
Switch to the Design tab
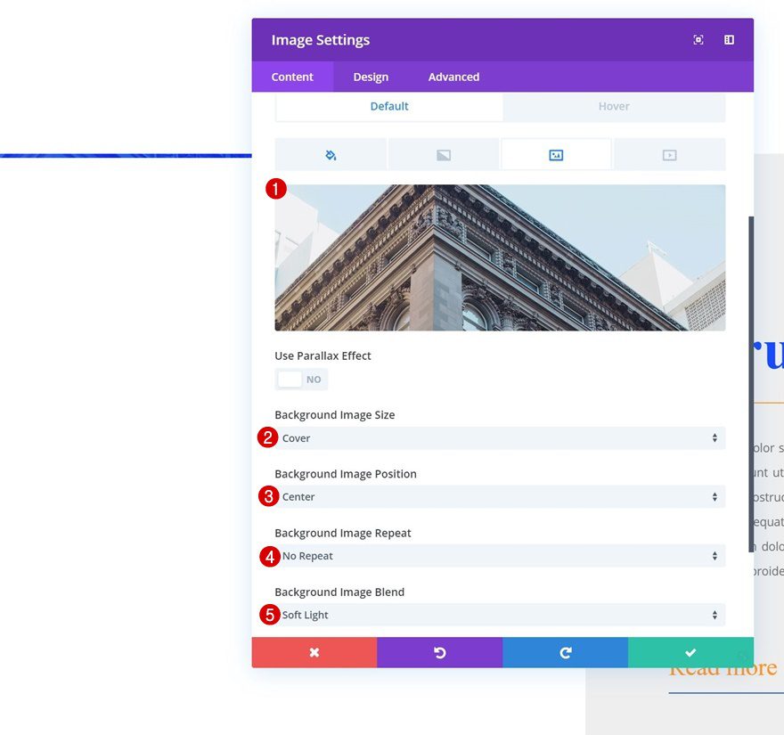(x=370, y=77)
